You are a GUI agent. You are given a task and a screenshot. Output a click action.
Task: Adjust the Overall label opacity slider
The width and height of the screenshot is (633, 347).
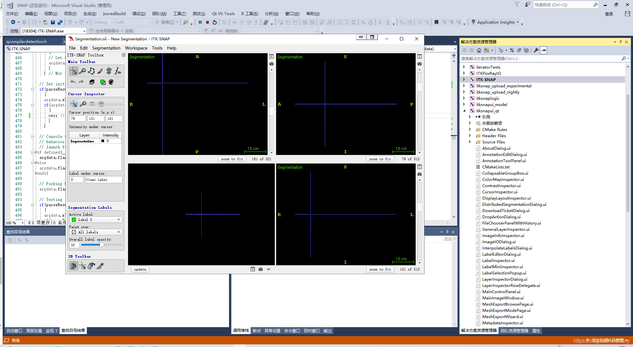pyautogui.click(x=102, y=245)
